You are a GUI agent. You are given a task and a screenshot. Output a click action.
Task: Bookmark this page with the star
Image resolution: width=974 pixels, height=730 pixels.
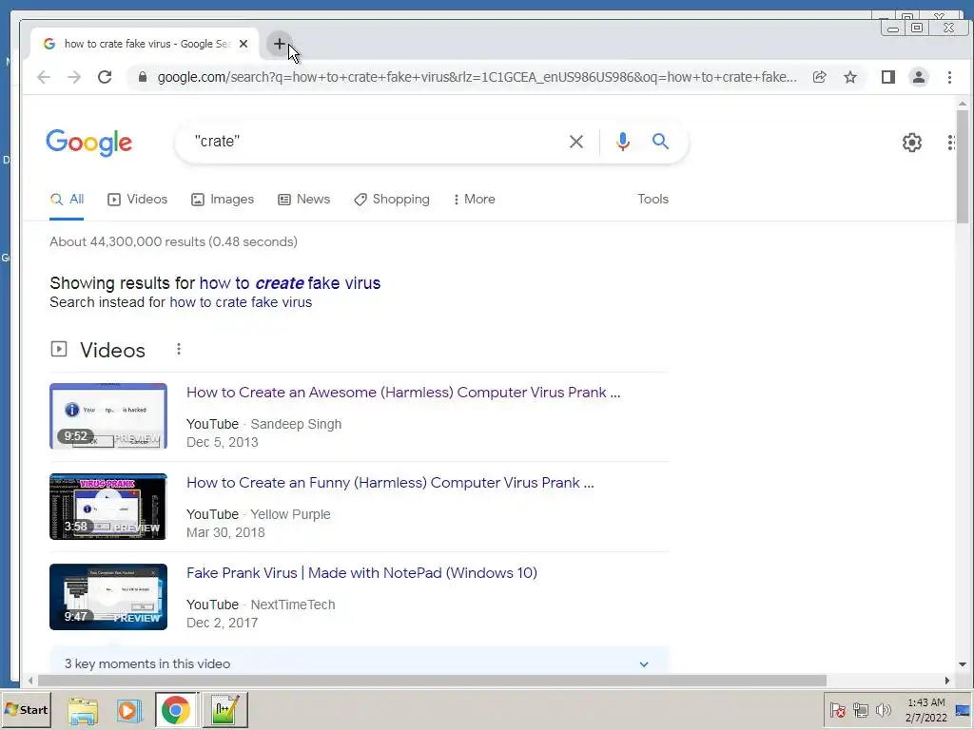click(x=850, y=77)
